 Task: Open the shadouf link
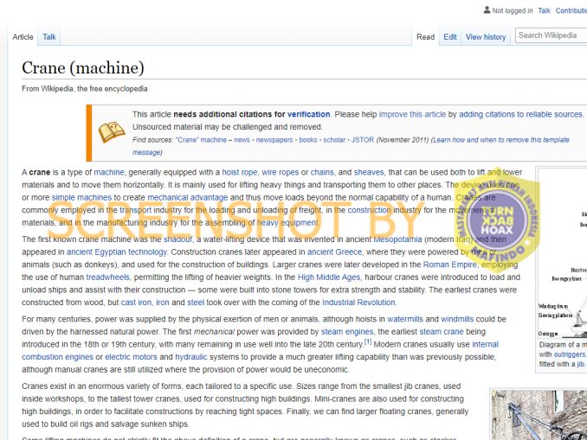[x=177, y=239]
